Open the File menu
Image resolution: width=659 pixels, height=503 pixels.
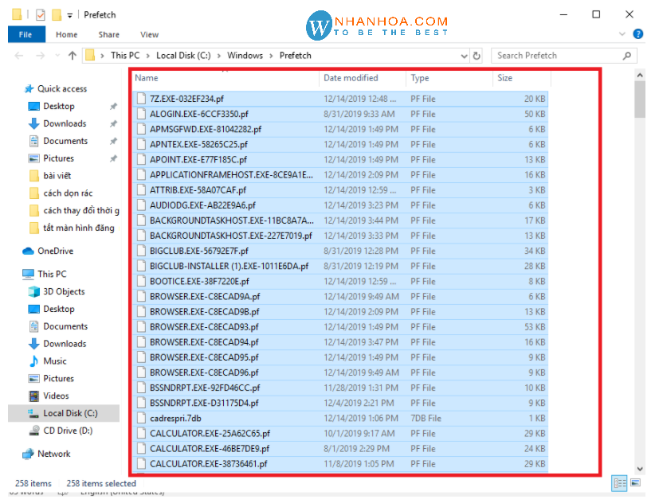pos(25,34)
